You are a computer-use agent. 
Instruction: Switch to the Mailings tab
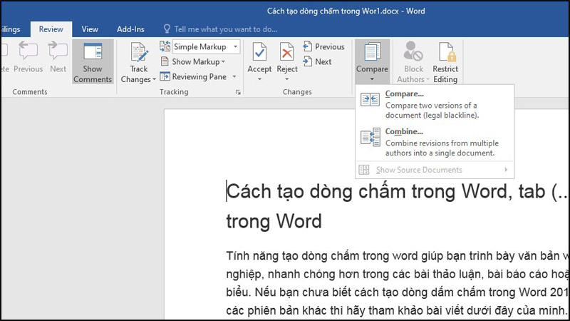[10, 29]
